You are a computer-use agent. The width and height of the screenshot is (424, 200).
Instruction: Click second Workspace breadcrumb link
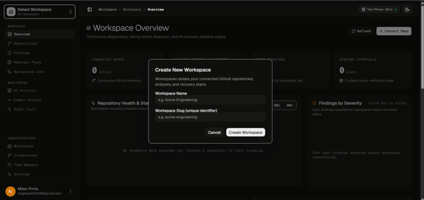click(132, 9)
